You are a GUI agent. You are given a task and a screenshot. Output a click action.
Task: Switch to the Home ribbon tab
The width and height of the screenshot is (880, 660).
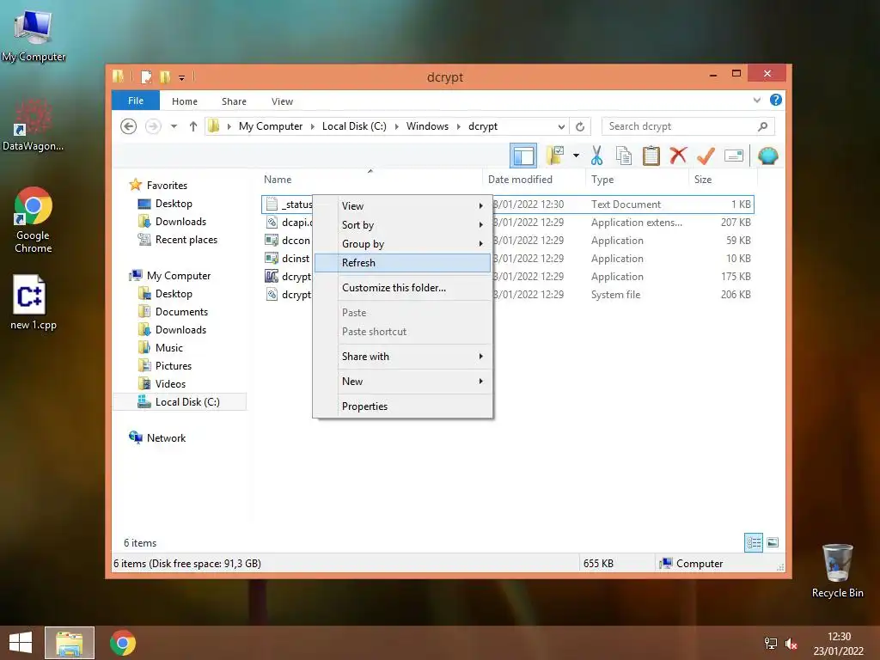(x=185, y=101)
